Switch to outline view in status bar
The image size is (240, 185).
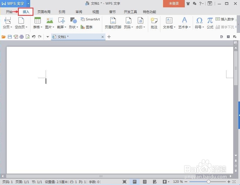pos(145,182)
